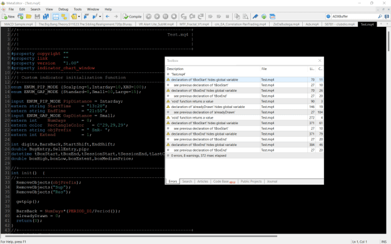Click the globe icon in search box

tap(328, 16)
